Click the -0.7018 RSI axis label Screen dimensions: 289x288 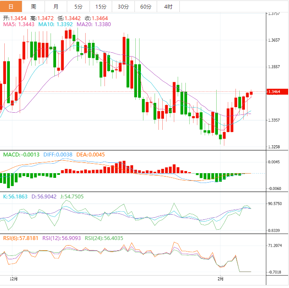tap(274, 272)
